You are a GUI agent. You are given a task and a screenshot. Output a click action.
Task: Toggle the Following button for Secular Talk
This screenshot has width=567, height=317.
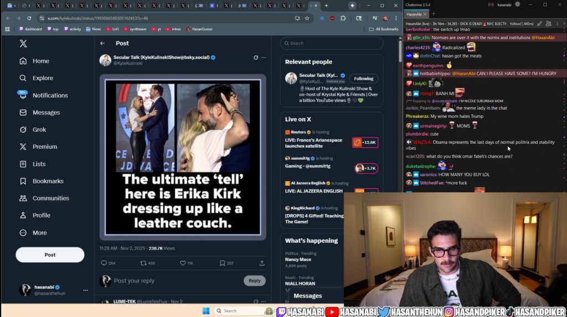[x=364, y=79]
